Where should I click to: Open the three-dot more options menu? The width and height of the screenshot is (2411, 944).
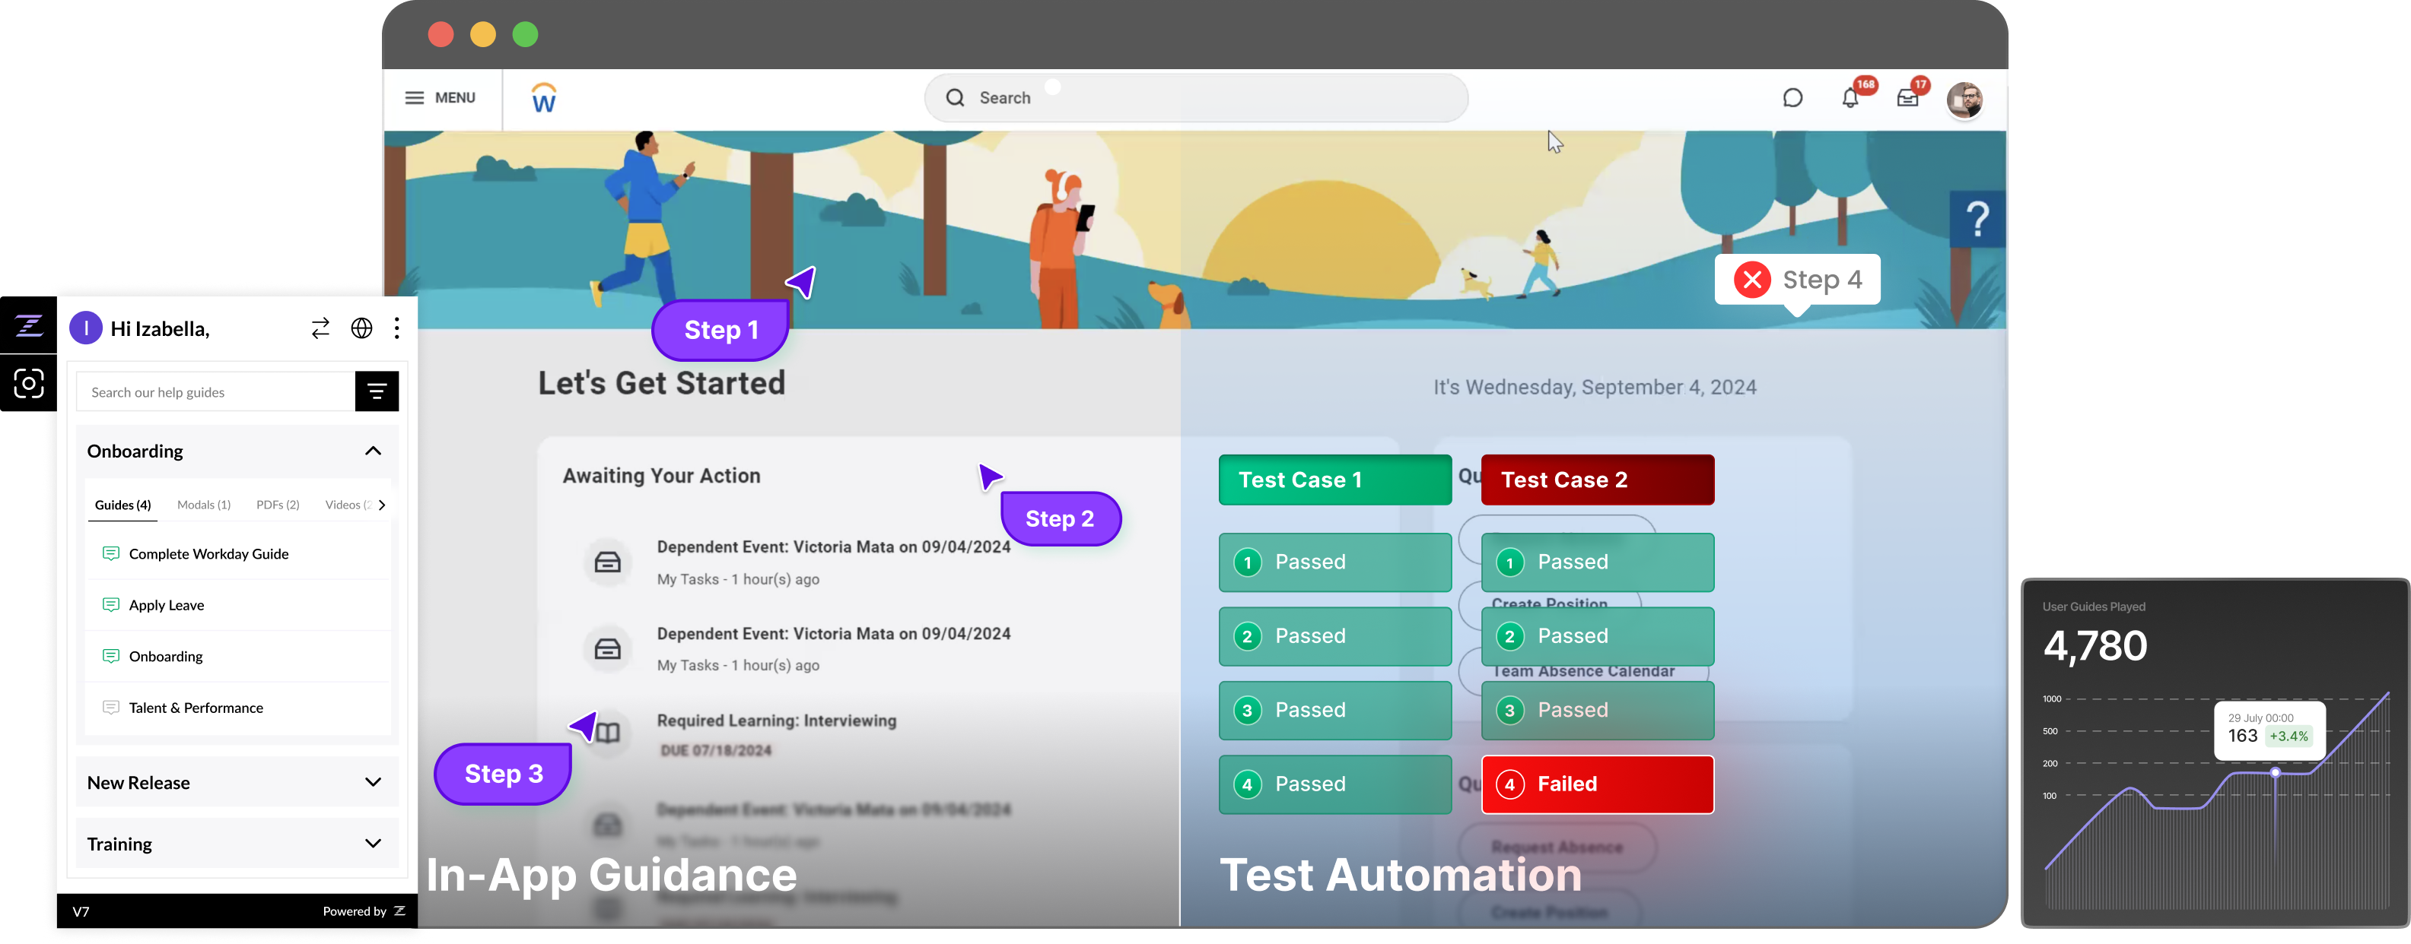point(397,328)
